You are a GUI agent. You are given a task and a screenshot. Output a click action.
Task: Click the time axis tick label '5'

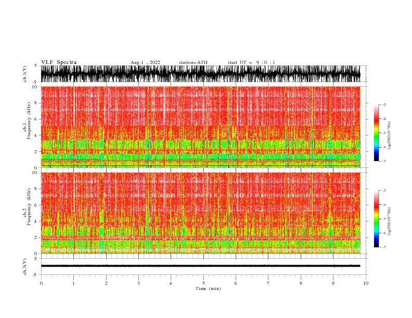click(x=203, y=283)
